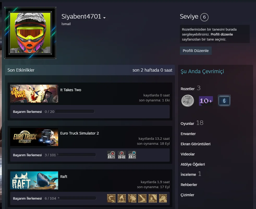The height and width of the screenshot is (209, 256).
Task: Select the blue number 6 badge icon
Action: pyautogui.click(x=224, y=101)
